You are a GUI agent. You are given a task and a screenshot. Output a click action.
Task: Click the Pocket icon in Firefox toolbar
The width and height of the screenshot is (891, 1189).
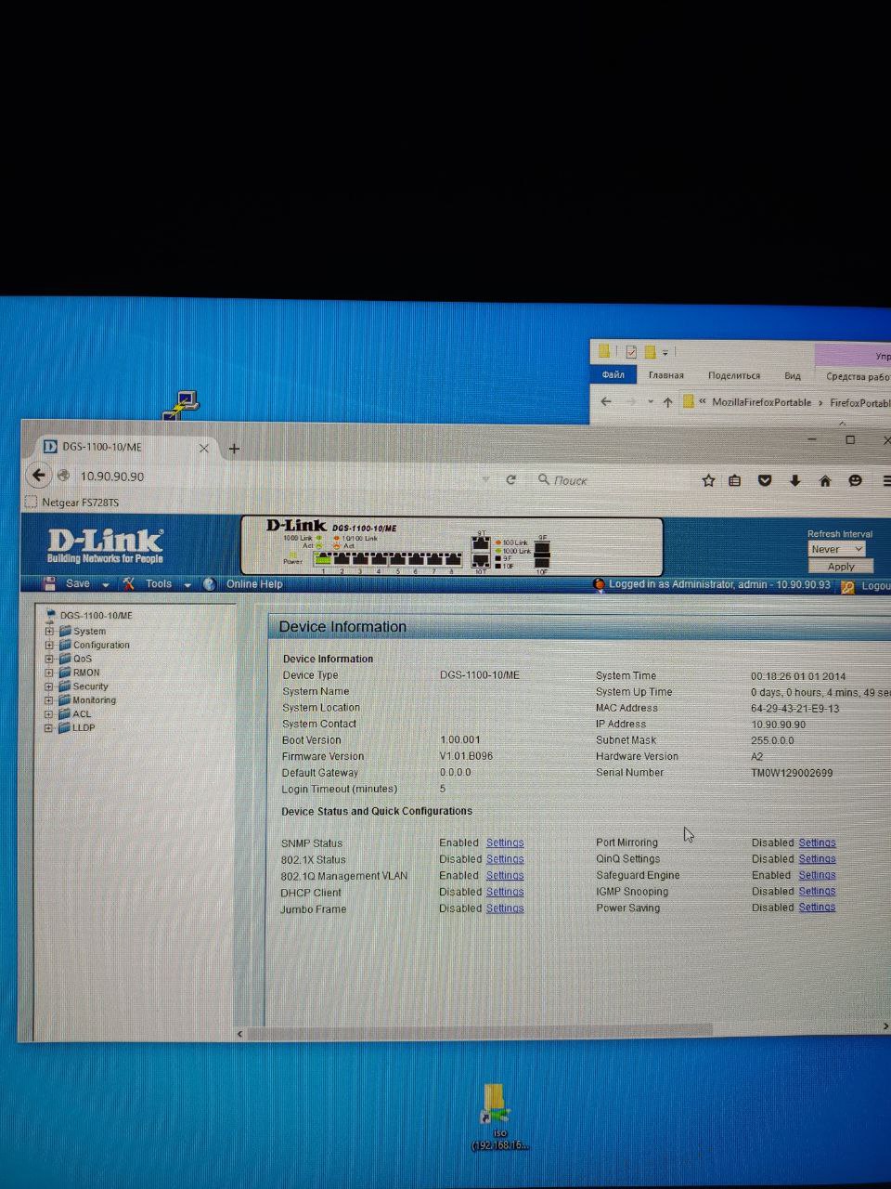pyautogui.click(x=765, y=480)
